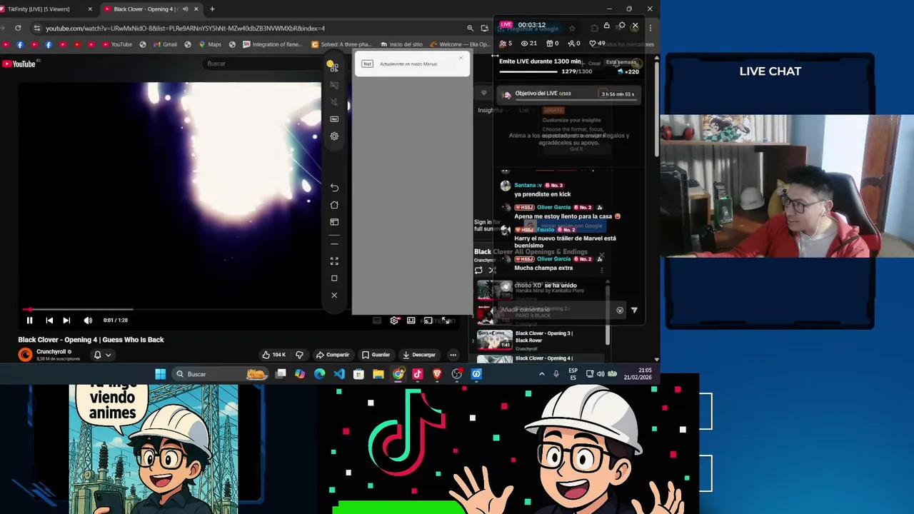This screenshot has height=514, width=914.
Task: Like the video with 104 K likes
Action: point(273,355)
